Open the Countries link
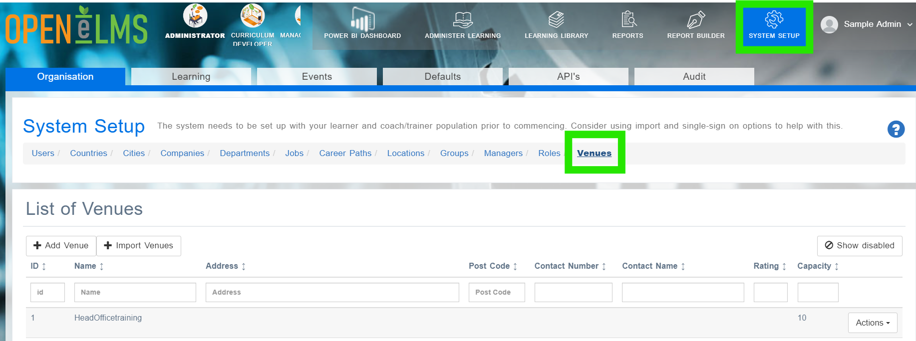This screenshot has height=341, width=916. coord(88,153)
